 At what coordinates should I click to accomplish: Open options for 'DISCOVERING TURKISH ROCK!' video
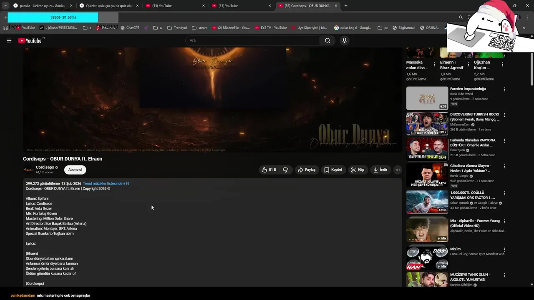[x=505, y=115]
